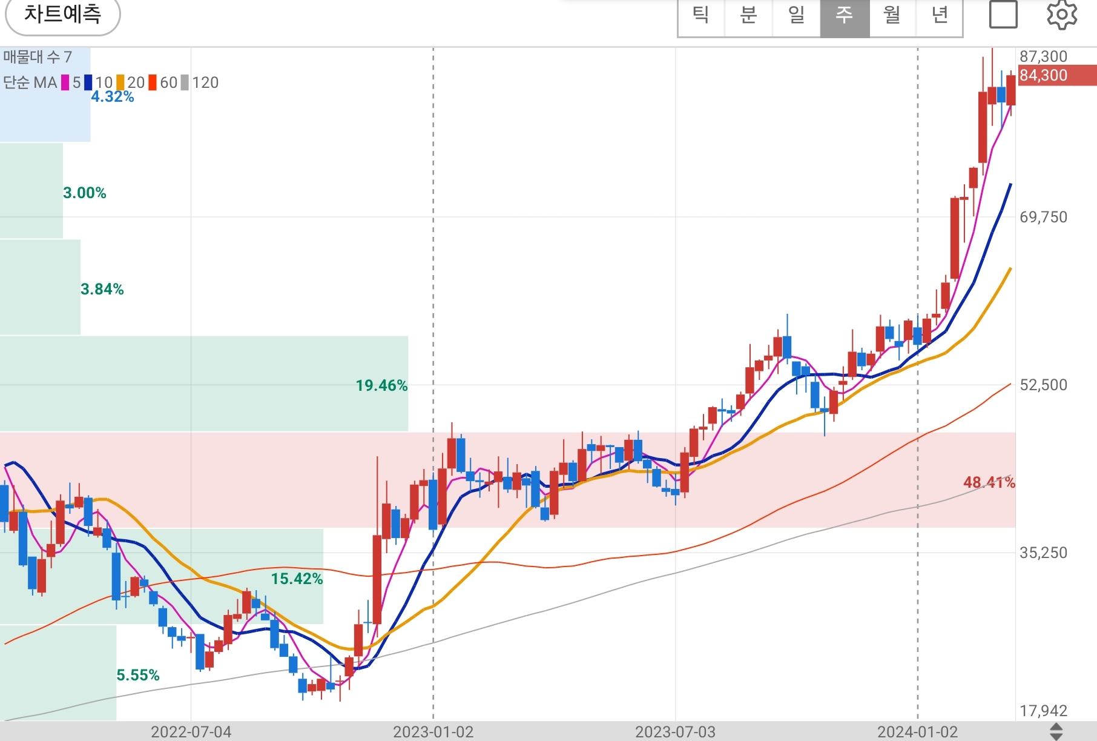Click the 17,942 low price label
Viewport: 1097px width, 741px height.
[1043, 710]
